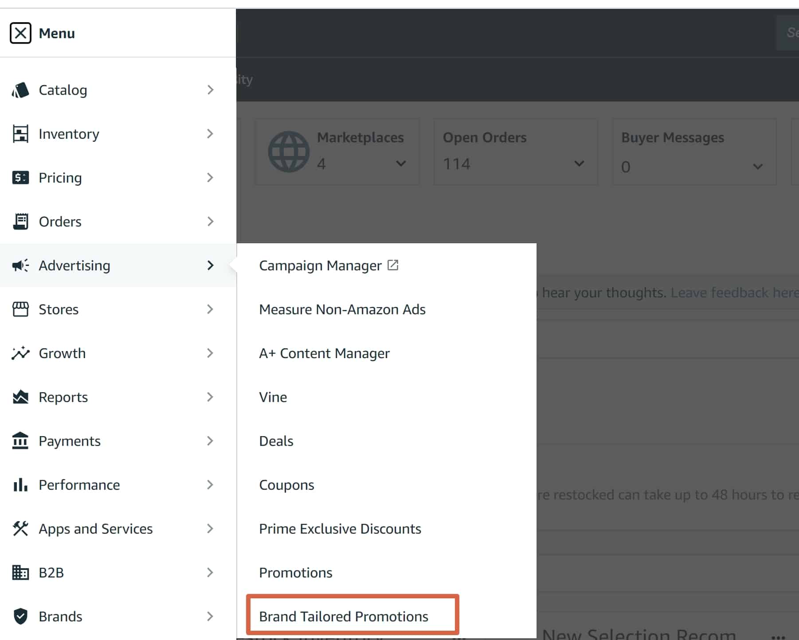Image resolution: width=799 pixels, height=640 pixels.
Task: Click the Brands shield icon
Action: pyautogui.click(x=20, y=617)
